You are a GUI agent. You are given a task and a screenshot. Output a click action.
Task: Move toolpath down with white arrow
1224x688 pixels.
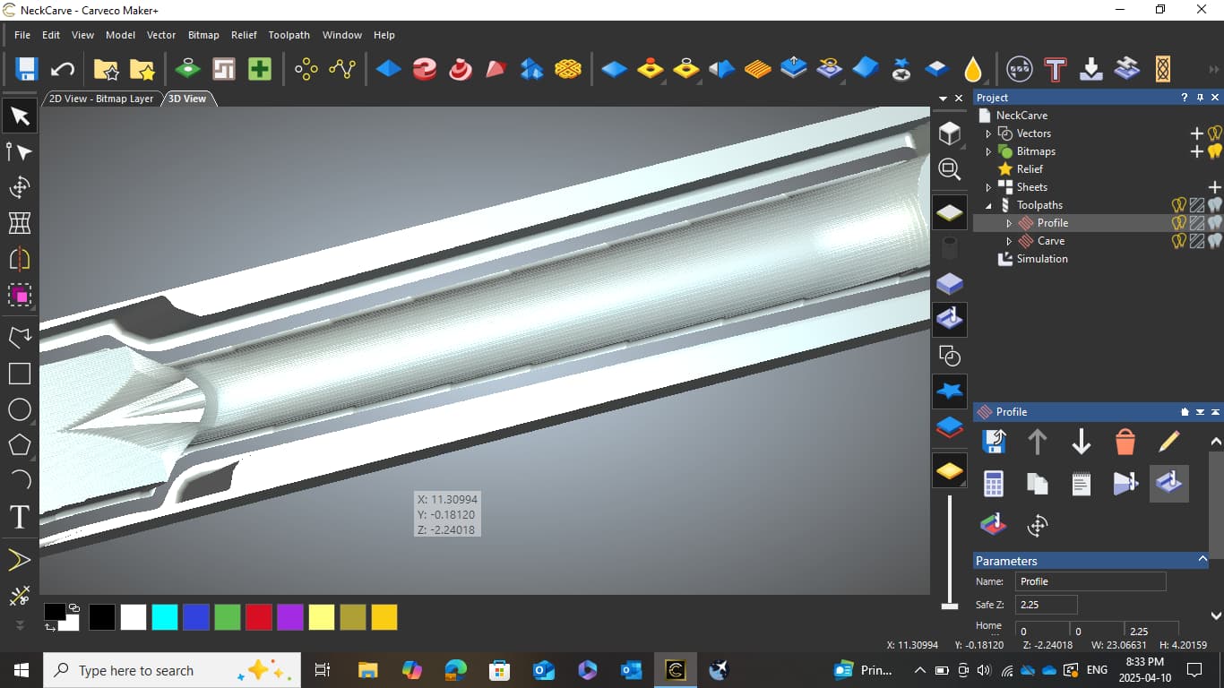point(1082,441)
